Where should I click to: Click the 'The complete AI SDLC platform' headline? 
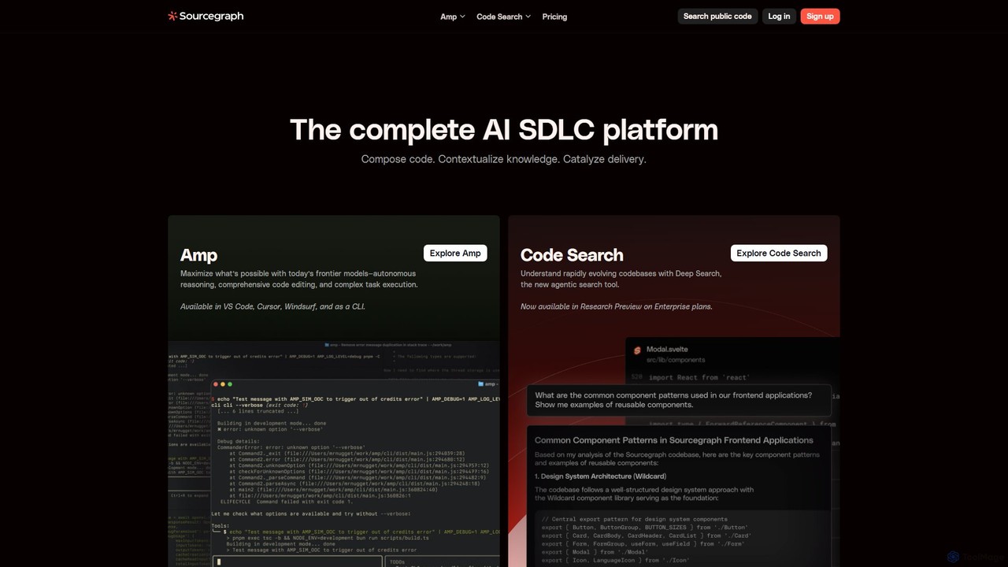coord(504,129)
